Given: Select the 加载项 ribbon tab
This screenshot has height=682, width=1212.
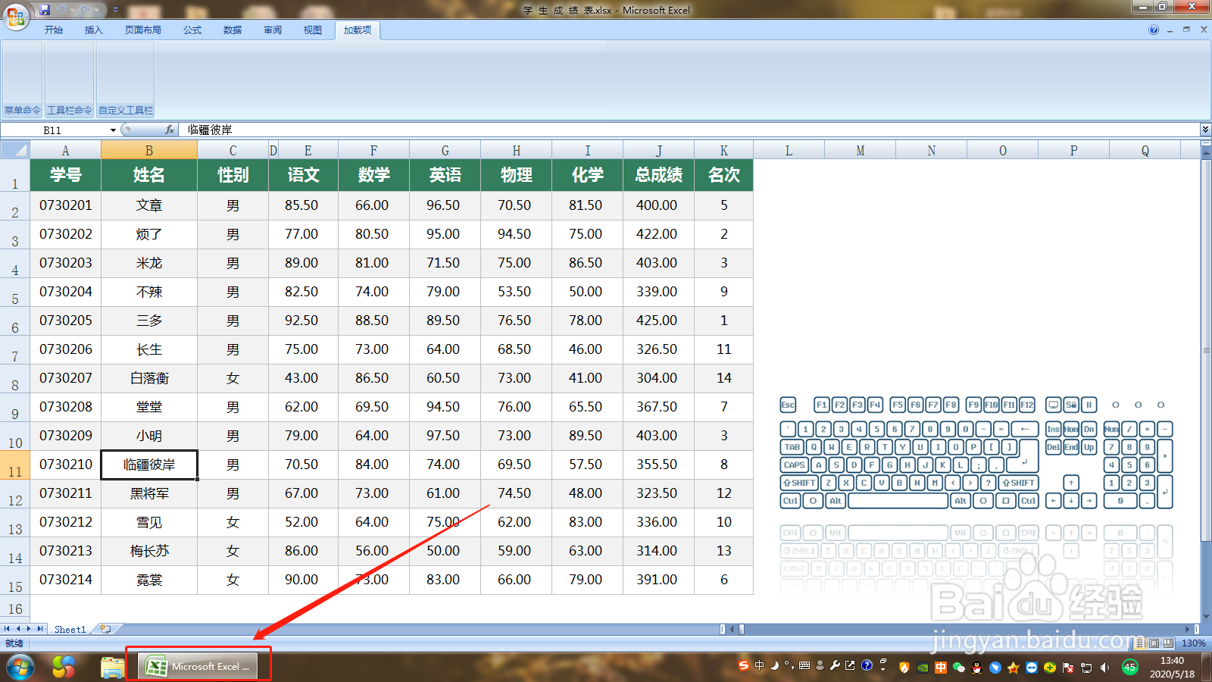Looking at the screenshot, I should tap(358, 30).
